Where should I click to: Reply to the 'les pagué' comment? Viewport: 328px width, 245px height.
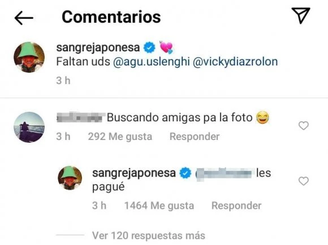click(x=236, y=205)
